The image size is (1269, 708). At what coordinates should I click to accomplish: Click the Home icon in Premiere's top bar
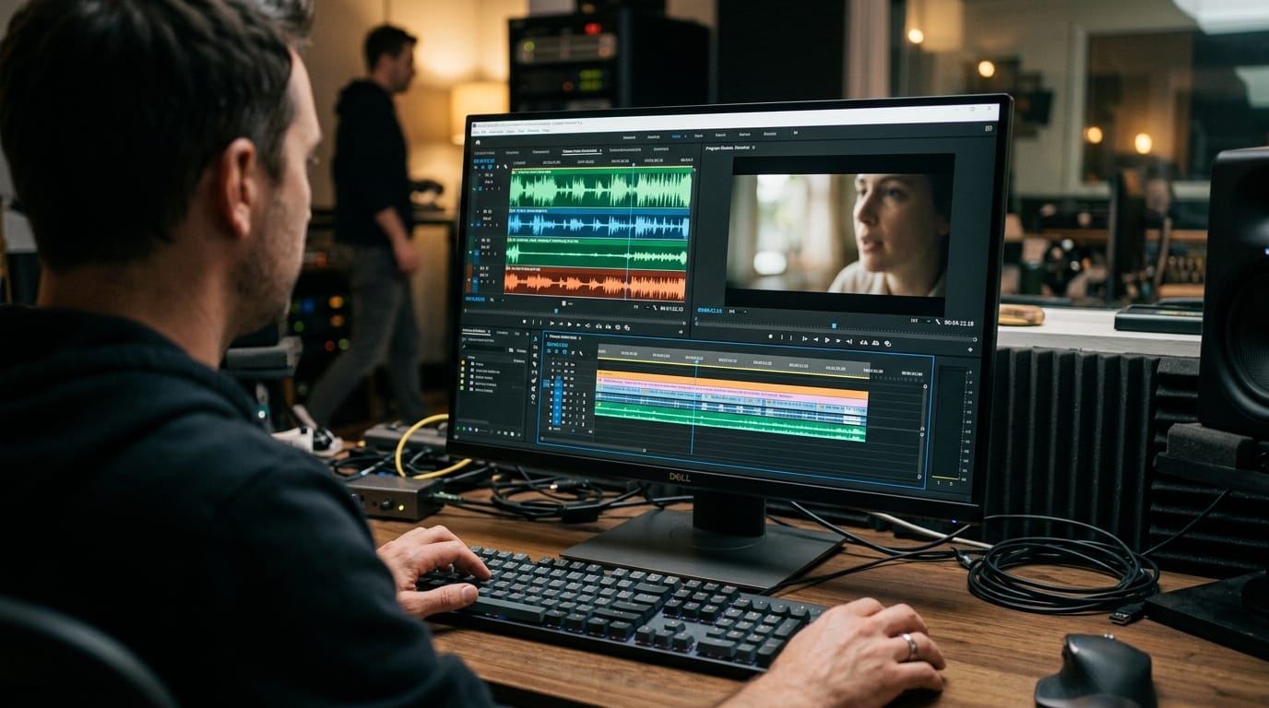pos(478,142)
